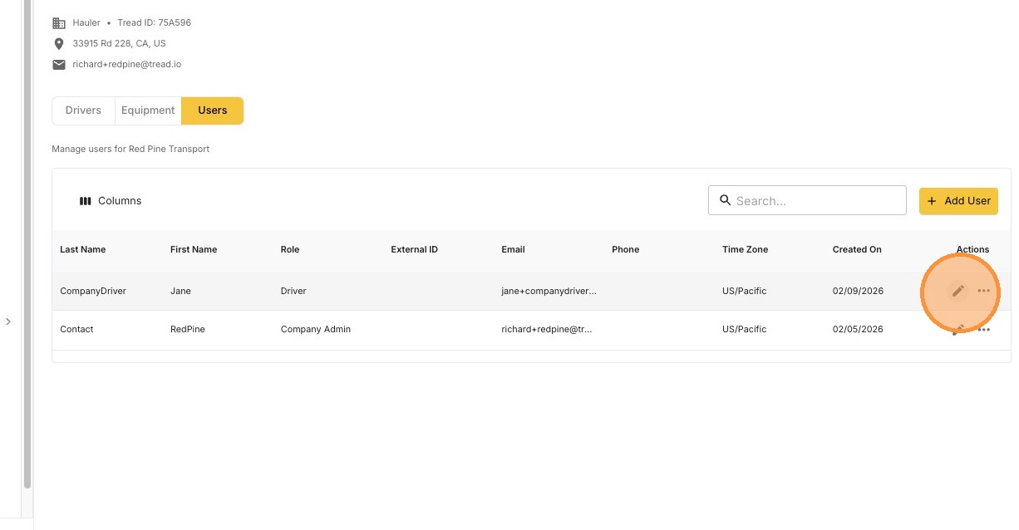Sort by Role column header

(x=290, y=249)
